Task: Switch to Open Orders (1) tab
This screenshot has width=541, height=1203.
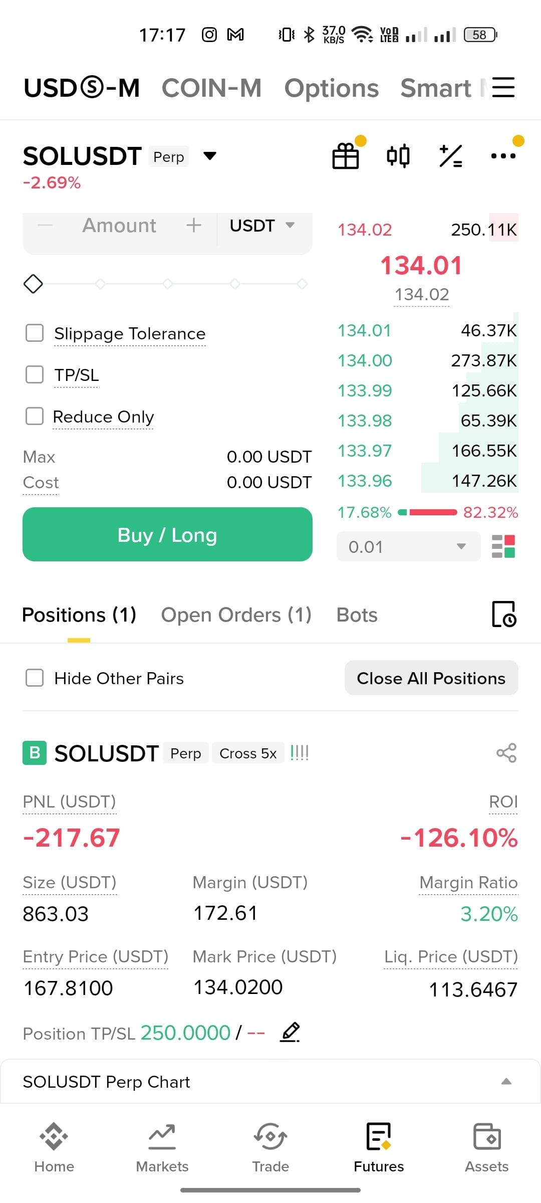Action: 236,615
